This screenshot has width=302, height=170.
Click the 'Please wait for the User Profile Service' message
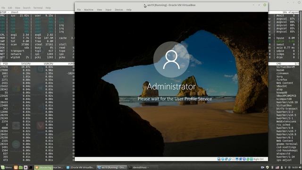pyautogui.click(x=175, y=99)
